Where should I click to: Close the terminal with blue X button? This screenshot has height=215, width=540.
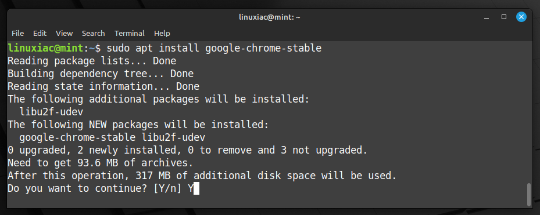tap(521, 17)
